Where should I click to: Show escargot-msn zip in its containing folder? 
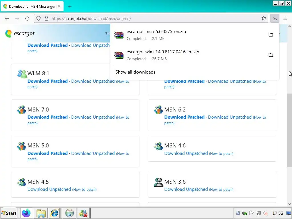(x=271, y=35)
